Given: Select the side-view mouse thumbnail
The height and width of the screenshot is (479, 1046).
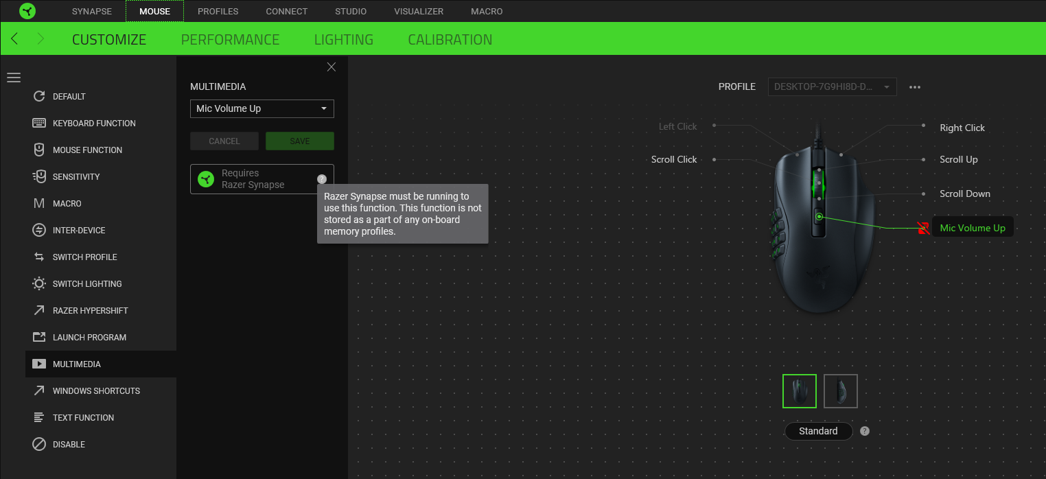Looking at the screenshot, I should [841, 391].
